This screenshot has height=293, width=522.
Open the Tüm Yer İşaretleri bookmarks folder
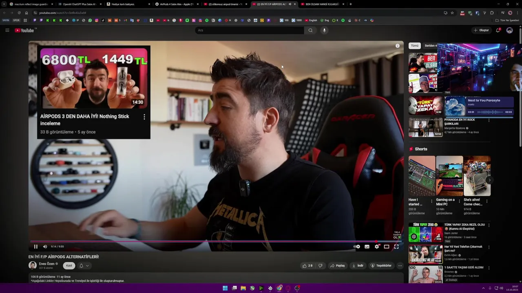tap(507, 20)
